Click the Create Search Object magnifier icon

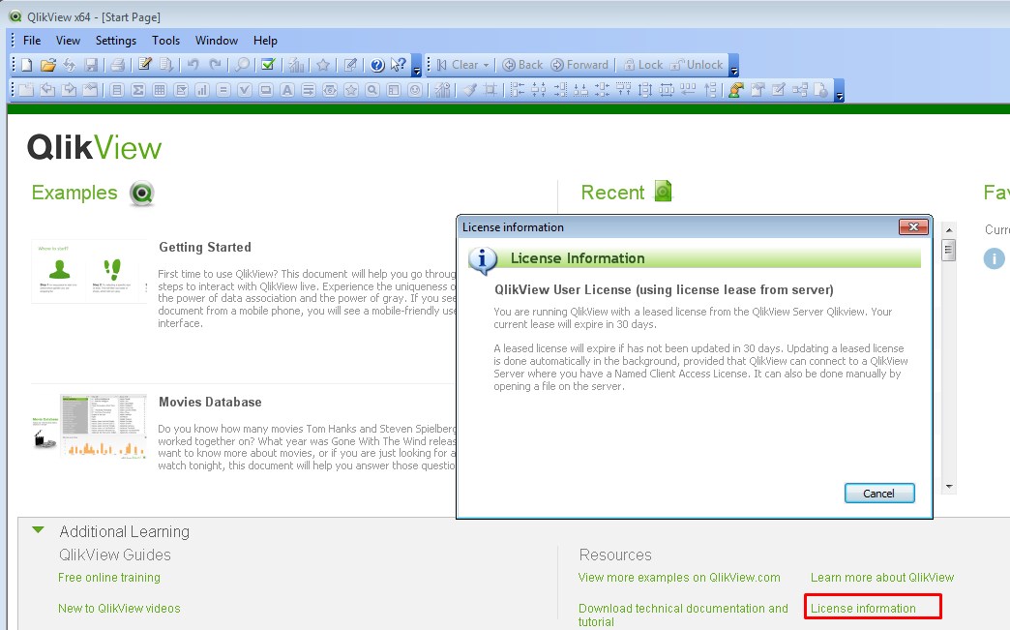[372, 90]
